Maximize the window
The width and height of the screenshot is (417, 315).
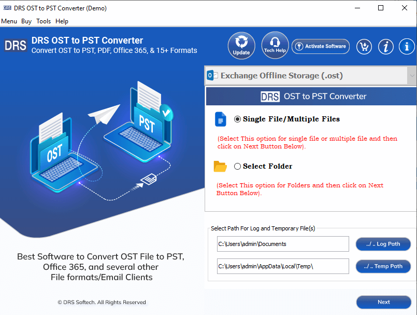381,8
